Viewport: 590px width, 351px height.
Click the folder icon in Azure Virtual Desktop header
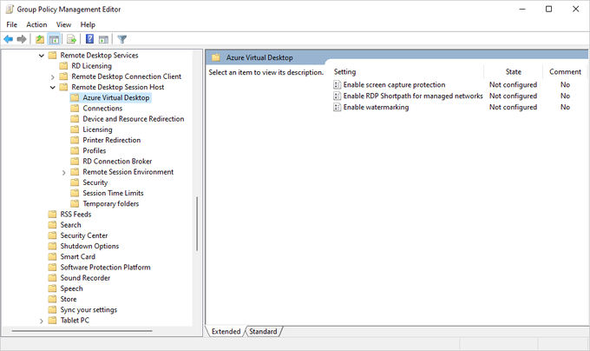[216, 57]
